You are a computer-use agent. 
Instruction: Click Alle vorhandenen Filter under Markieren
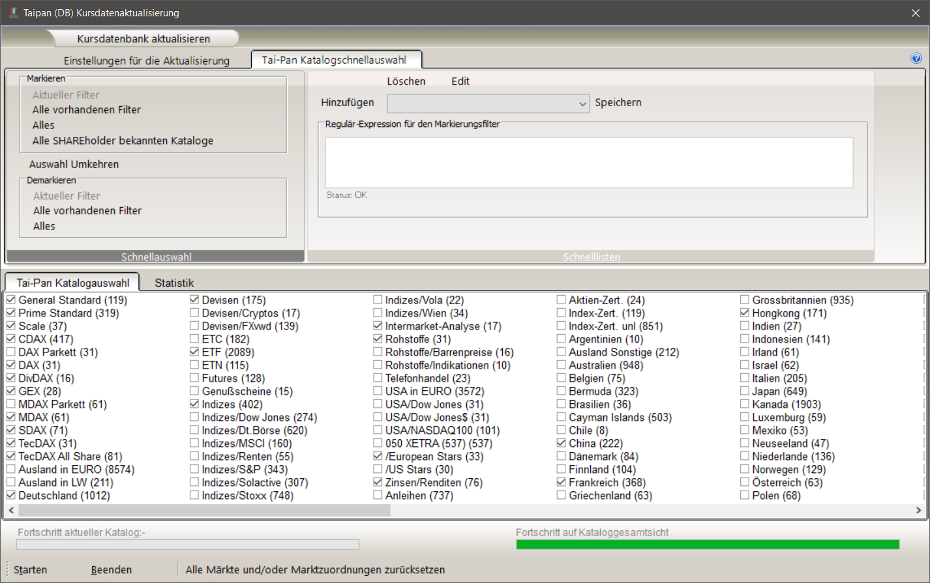[87, 109]
